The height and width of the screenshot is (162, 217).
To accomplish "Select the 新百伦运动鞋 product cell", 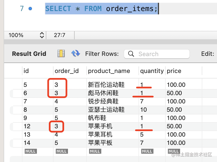I will (x=106, y=85).
